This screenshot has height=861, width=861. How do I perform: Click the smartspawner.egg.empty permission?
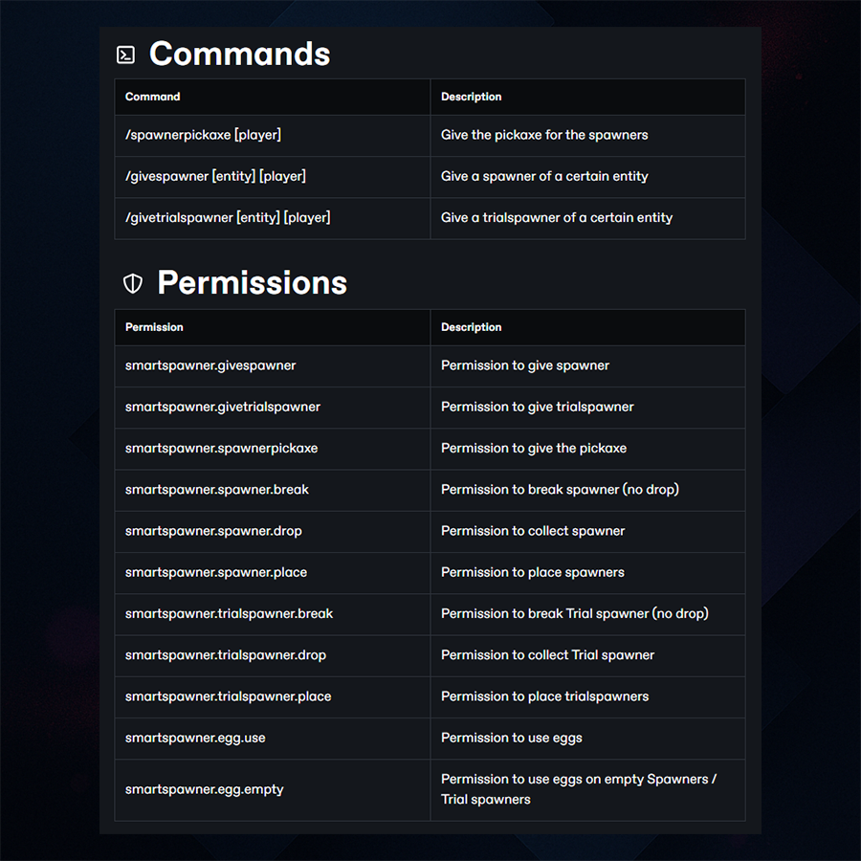[x=204, y=789]
